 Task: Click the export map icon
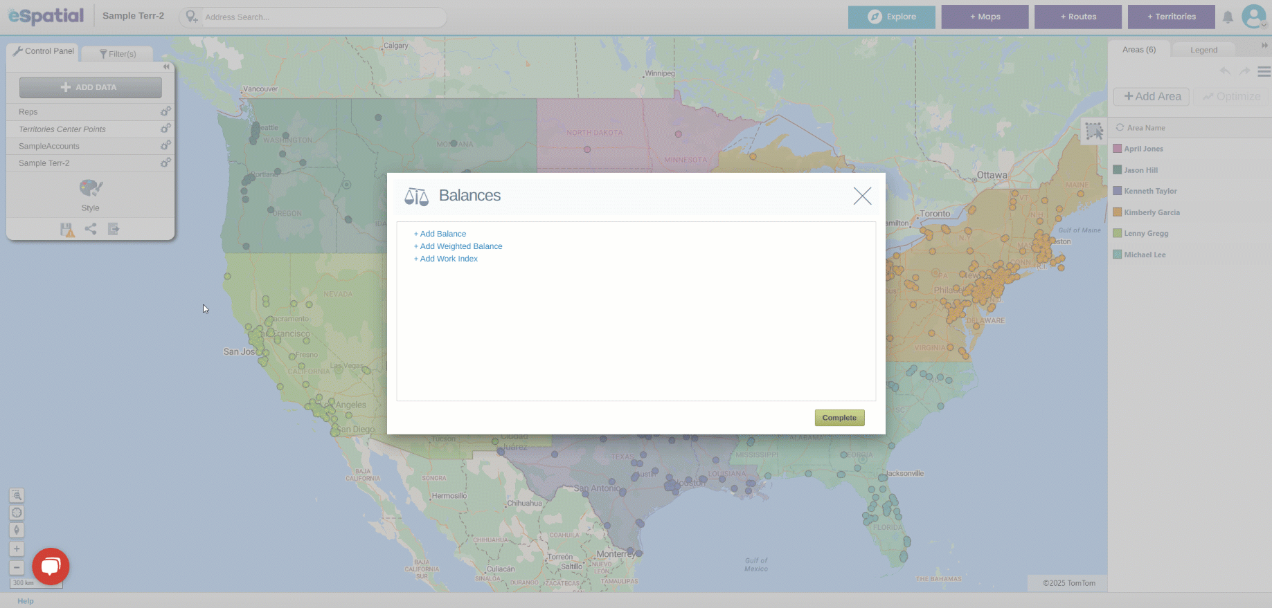(x=114, y=229)
